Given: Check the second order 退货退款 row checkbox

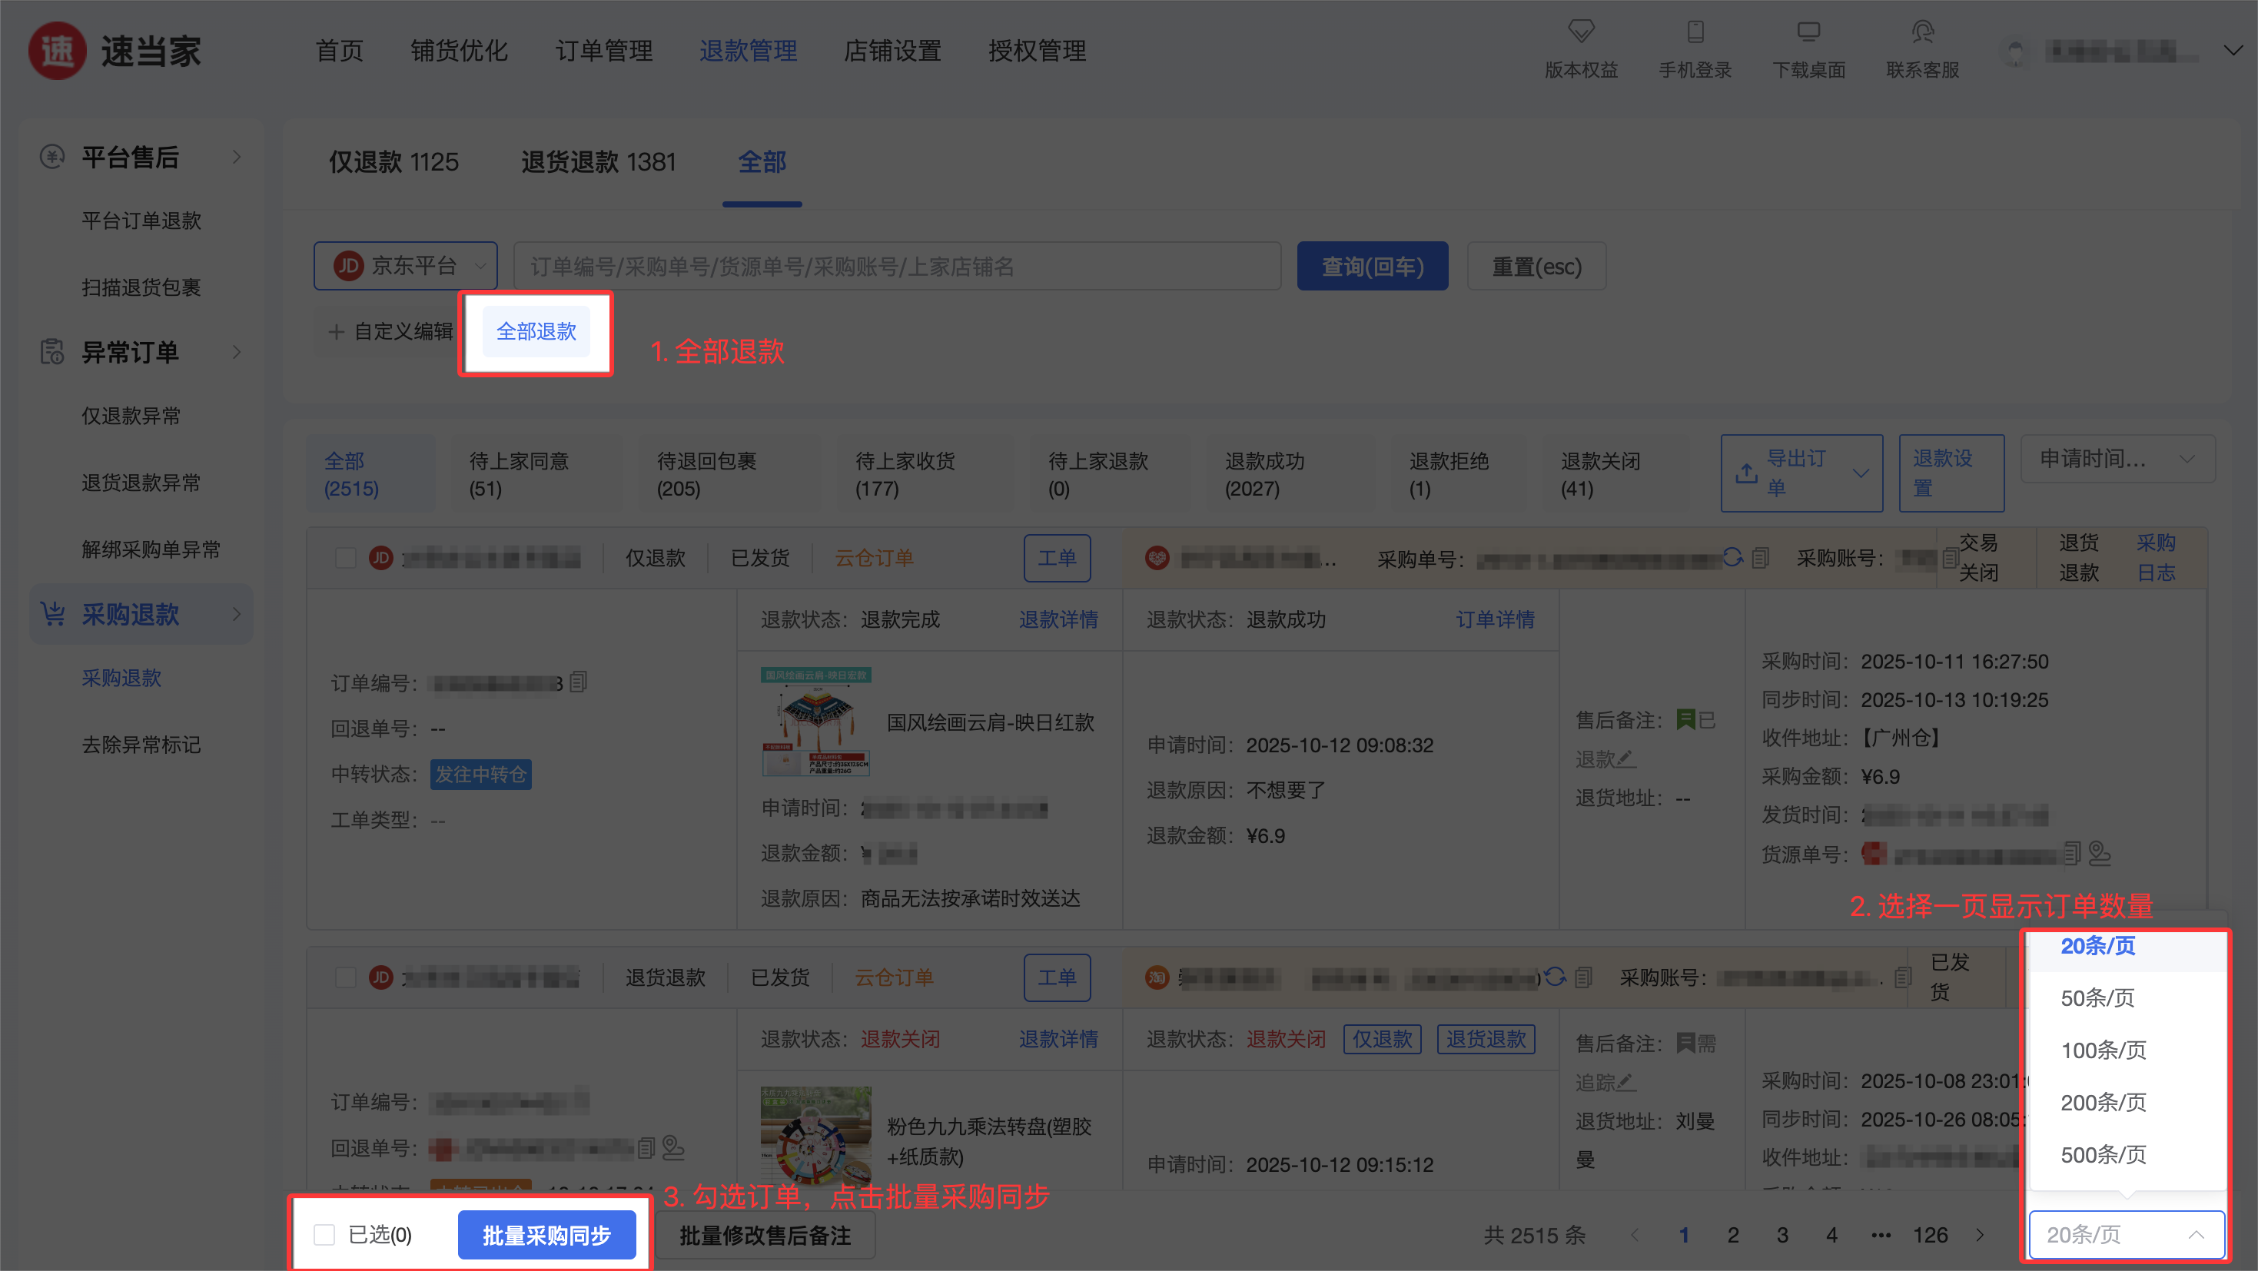Looking at the screenshot, I should click(345, 977).
